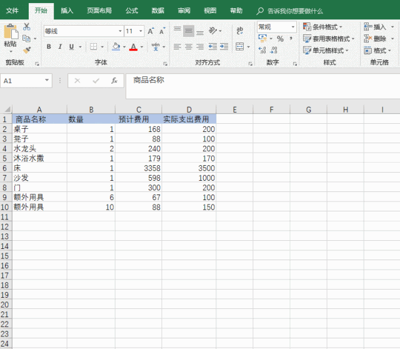Click the 插入 cells button
Viewport: 400px width, 349px height.
coord(375,27)
